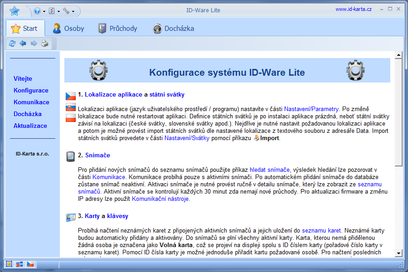Click the Import command icon in text

coord(257,138)
